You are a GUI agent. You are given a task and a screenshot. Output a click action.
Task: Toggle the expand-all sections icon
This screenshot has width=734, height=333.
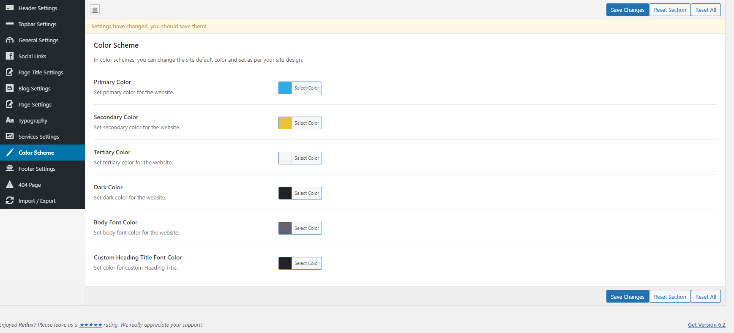pyautogui.click(x=95, y=9)
